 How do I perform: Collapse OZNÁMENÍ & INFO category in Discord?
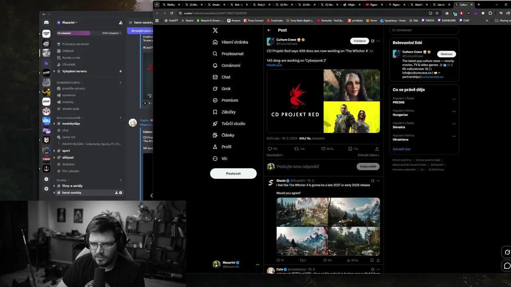coord(69,83)
